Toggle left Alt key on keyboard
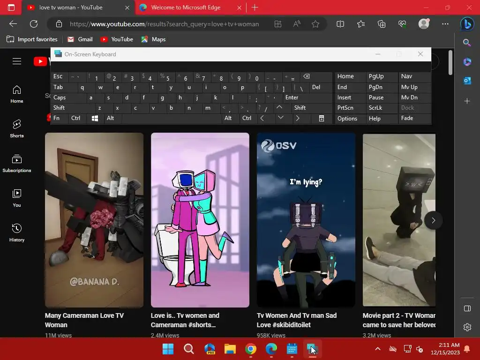Screen dimensions: 480x360 (x=112, y=118)
